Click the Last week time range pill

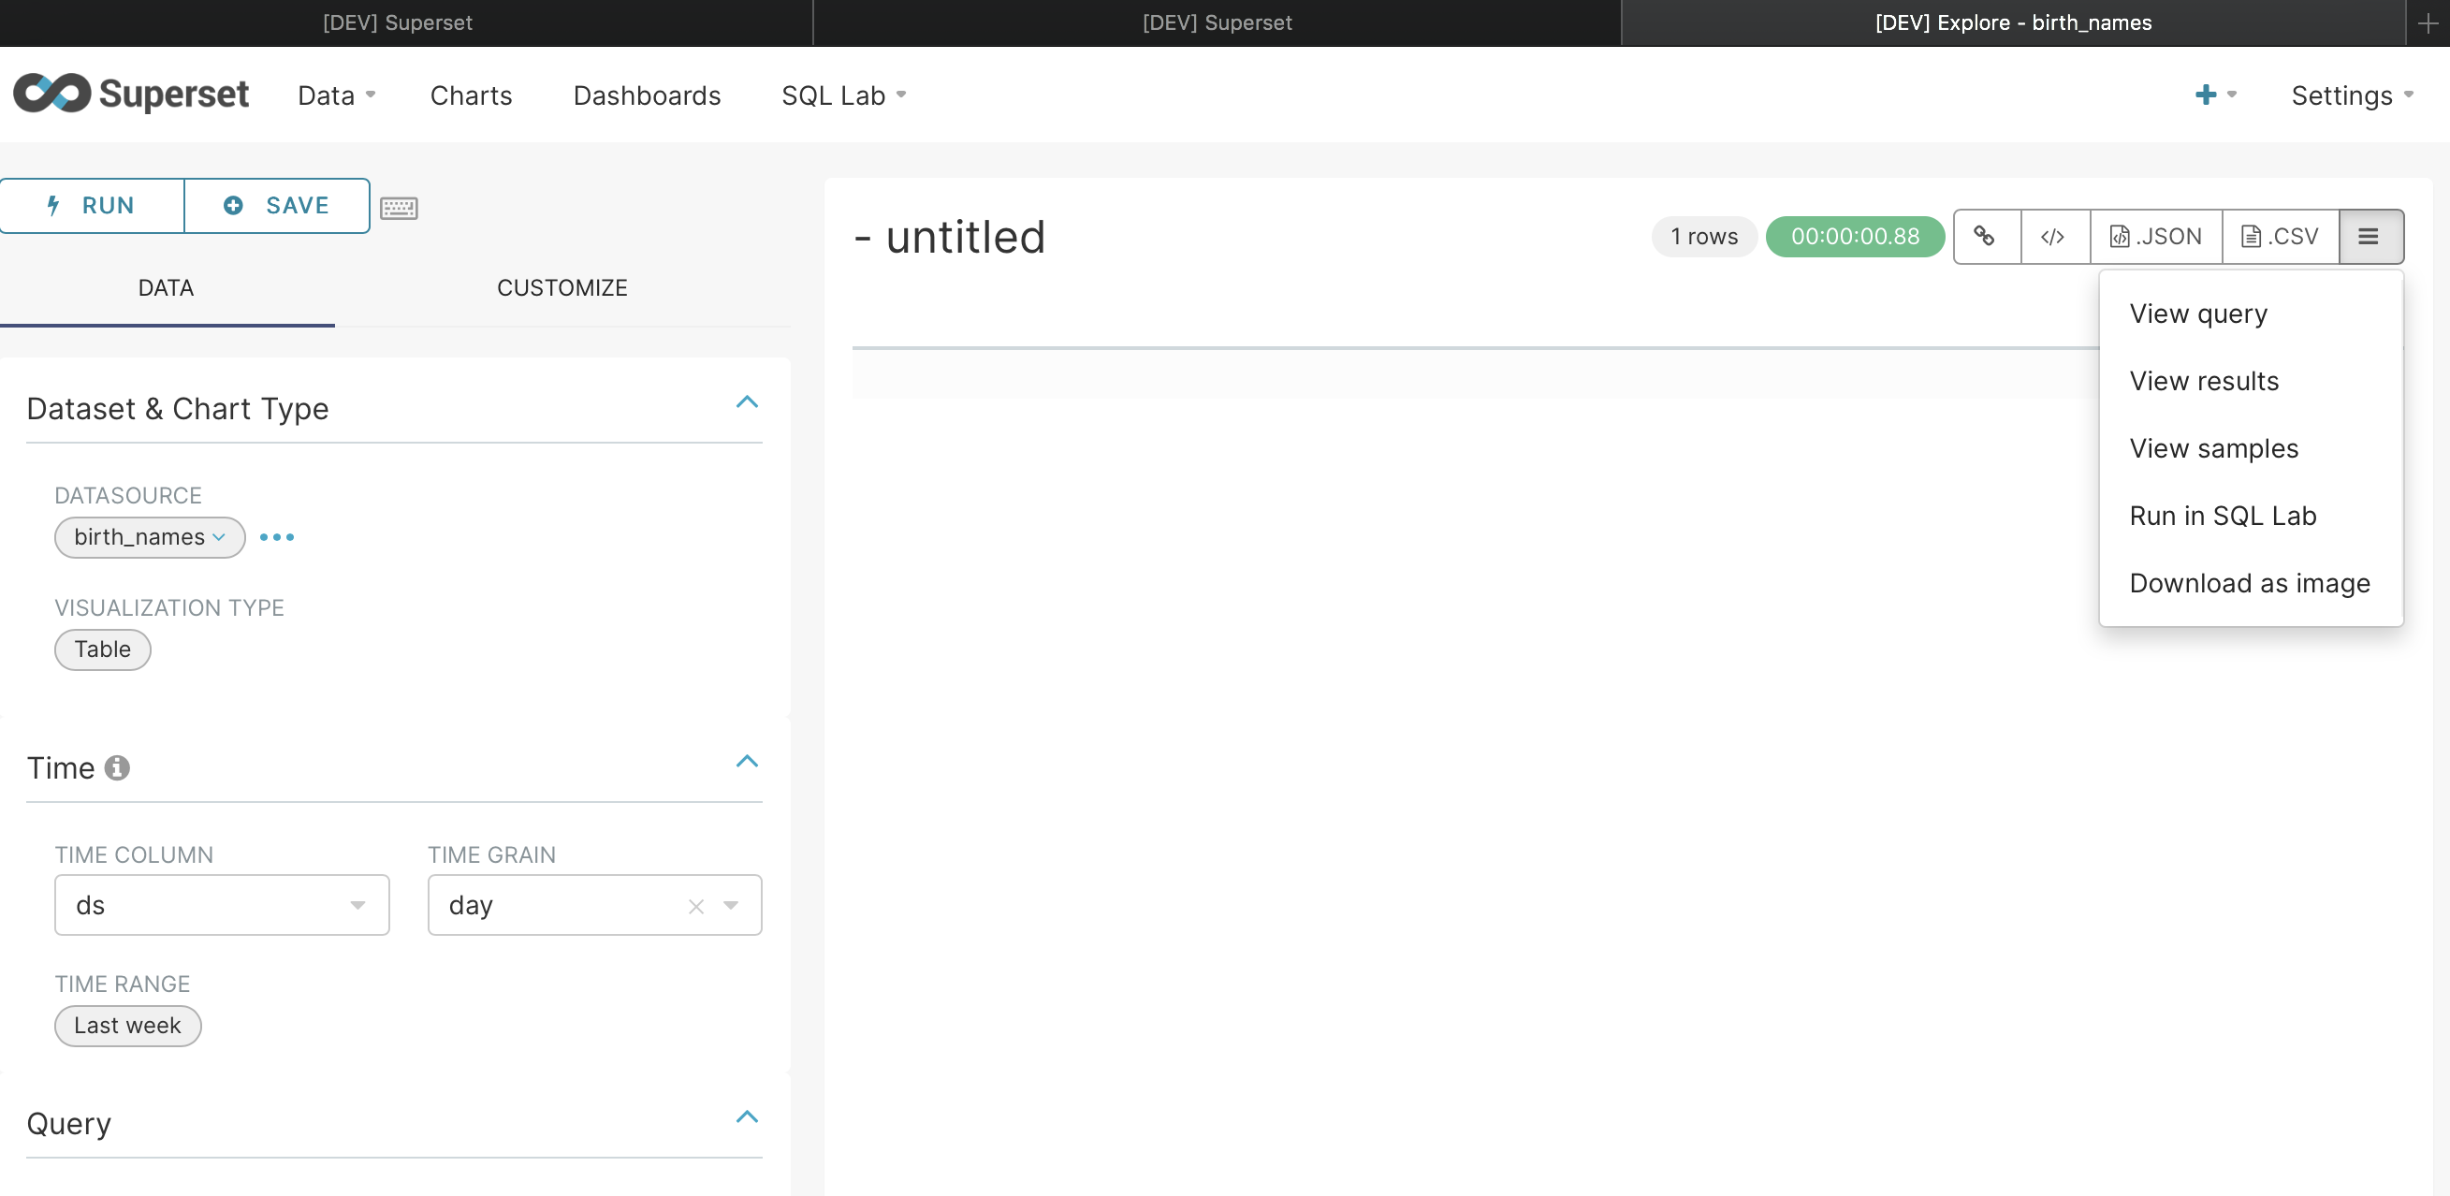127,1026
